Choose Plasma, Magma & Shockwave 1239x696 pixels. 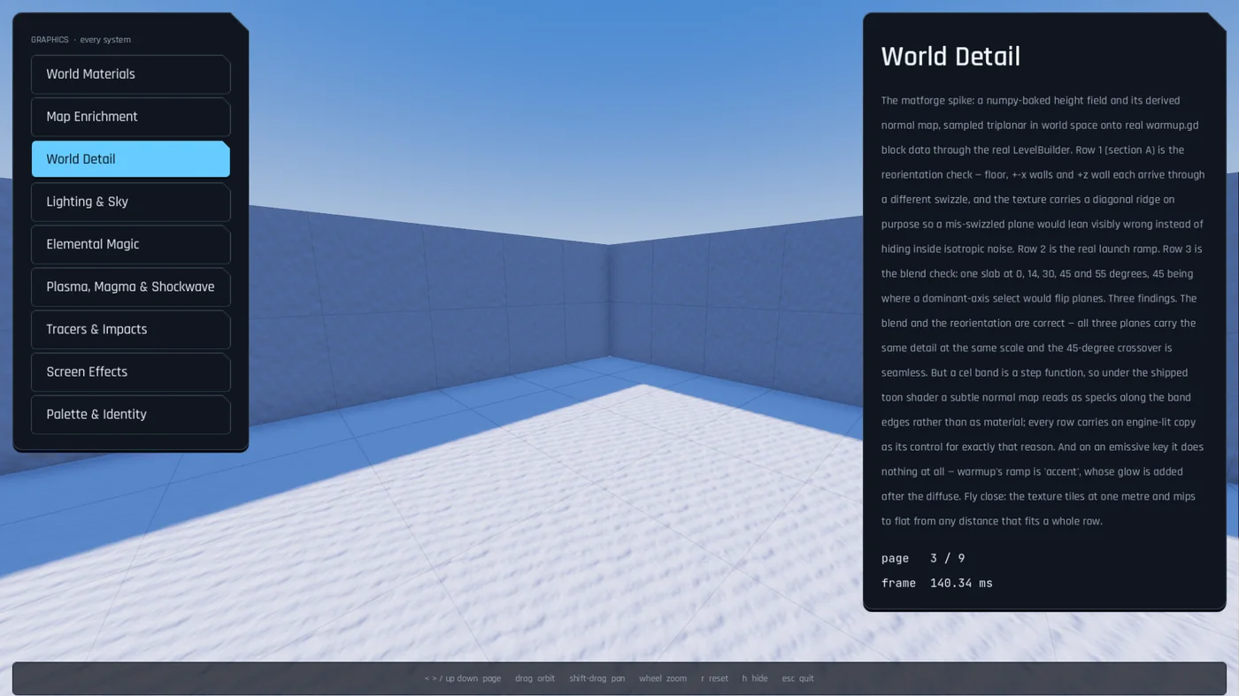coord(131,287)
